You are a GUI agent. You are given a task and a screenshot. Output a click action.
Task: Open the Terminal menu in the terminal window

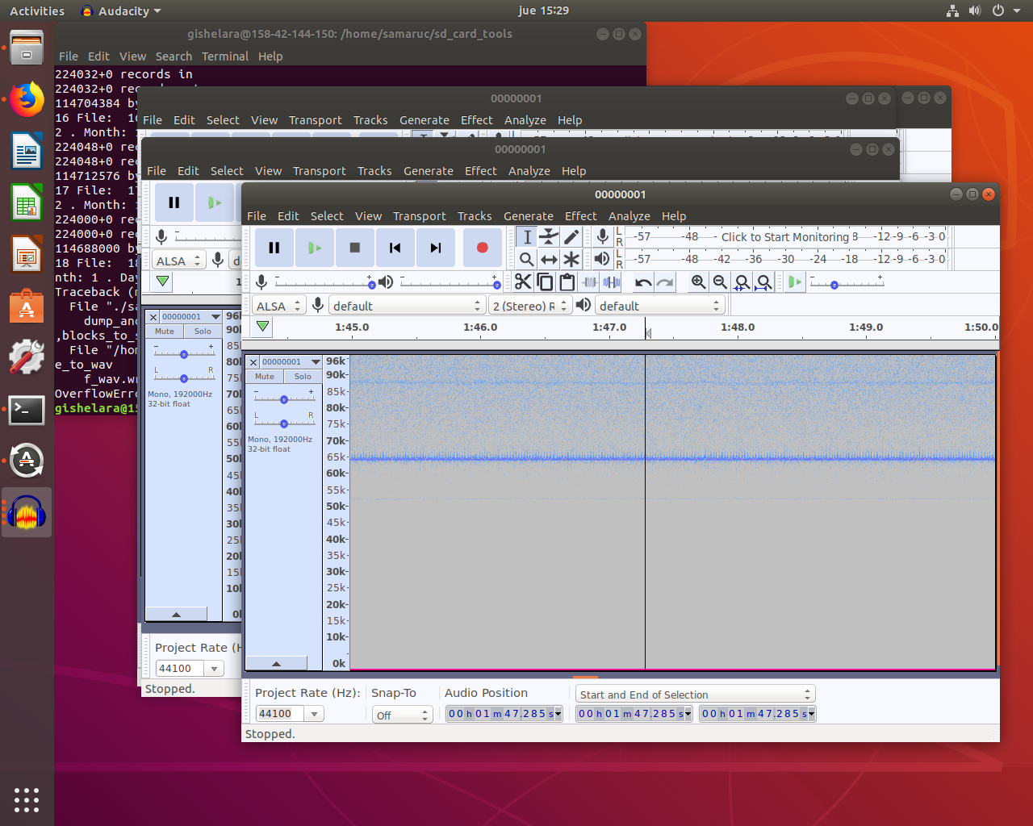coord(224,56)
